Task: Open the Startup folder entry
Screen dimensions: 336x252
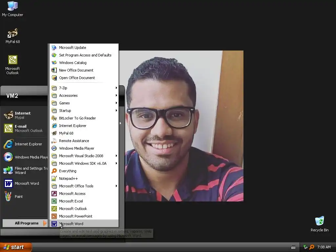Action: tap(84, 111)
